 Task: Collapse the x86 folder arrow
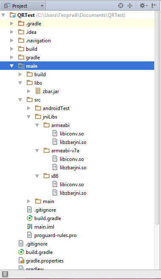(x=37, y=176)
